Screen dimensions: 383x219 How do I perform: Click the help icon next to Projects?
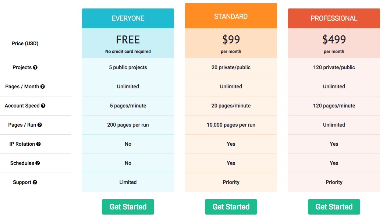(35, 67)
